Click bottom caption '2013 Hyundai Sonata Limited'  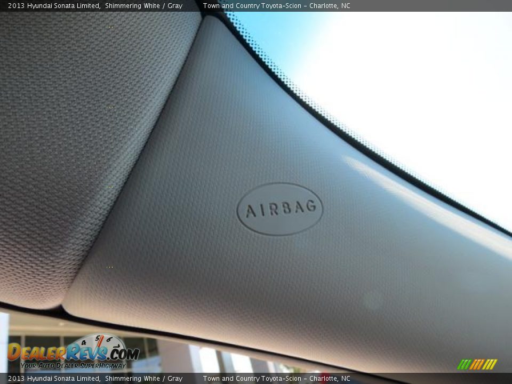pyautogui.click(x=54, y=379)
